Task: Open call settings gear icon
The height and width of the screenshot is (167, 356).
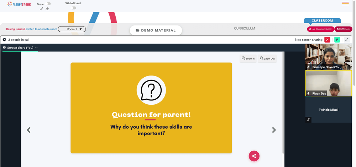Action: tap(4, 40)
